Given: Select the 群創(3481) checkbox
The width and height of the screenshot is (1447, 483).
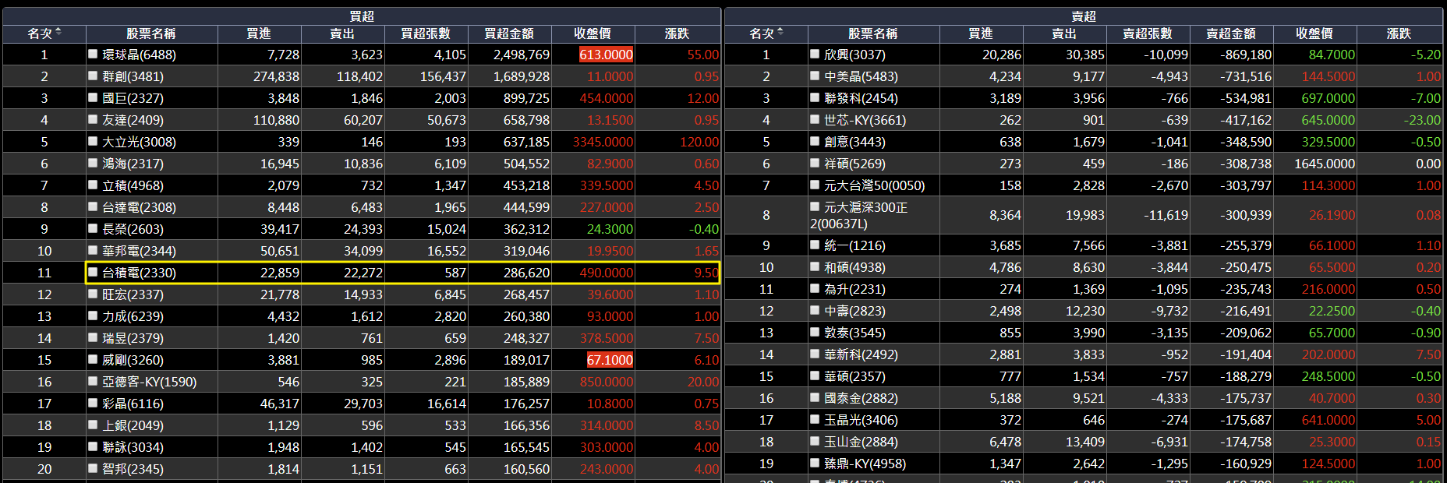Looking at the screenshot, I should 93,76.
